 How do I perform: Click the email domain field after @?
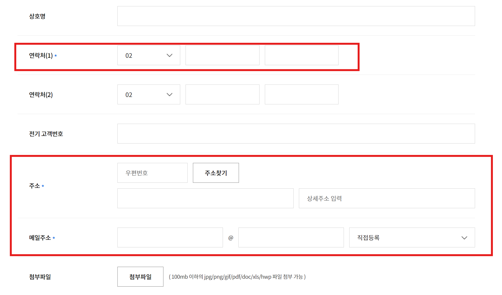click(291, 237)
